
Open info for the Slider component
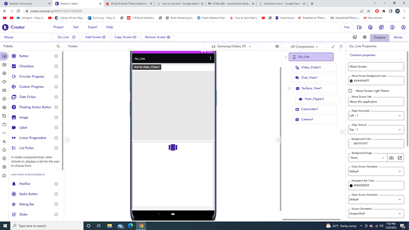click(x=56, y=215)
